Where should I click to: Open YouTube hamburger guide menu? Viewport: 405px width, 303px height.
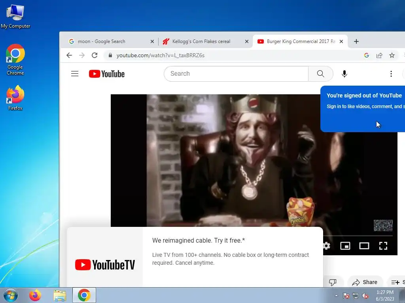(x=75, y=74)
